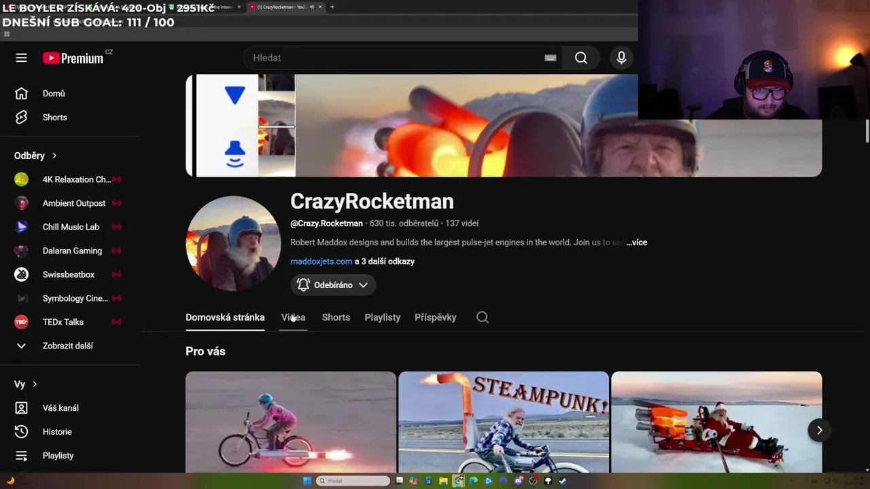Open the apps grid in bookmarks bar
Screen dimensions: 870x489
click(x=7, y=34)
